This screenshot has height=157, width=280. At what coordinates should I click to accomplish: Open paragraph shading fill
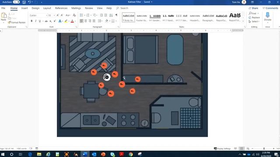pos(107,21)
